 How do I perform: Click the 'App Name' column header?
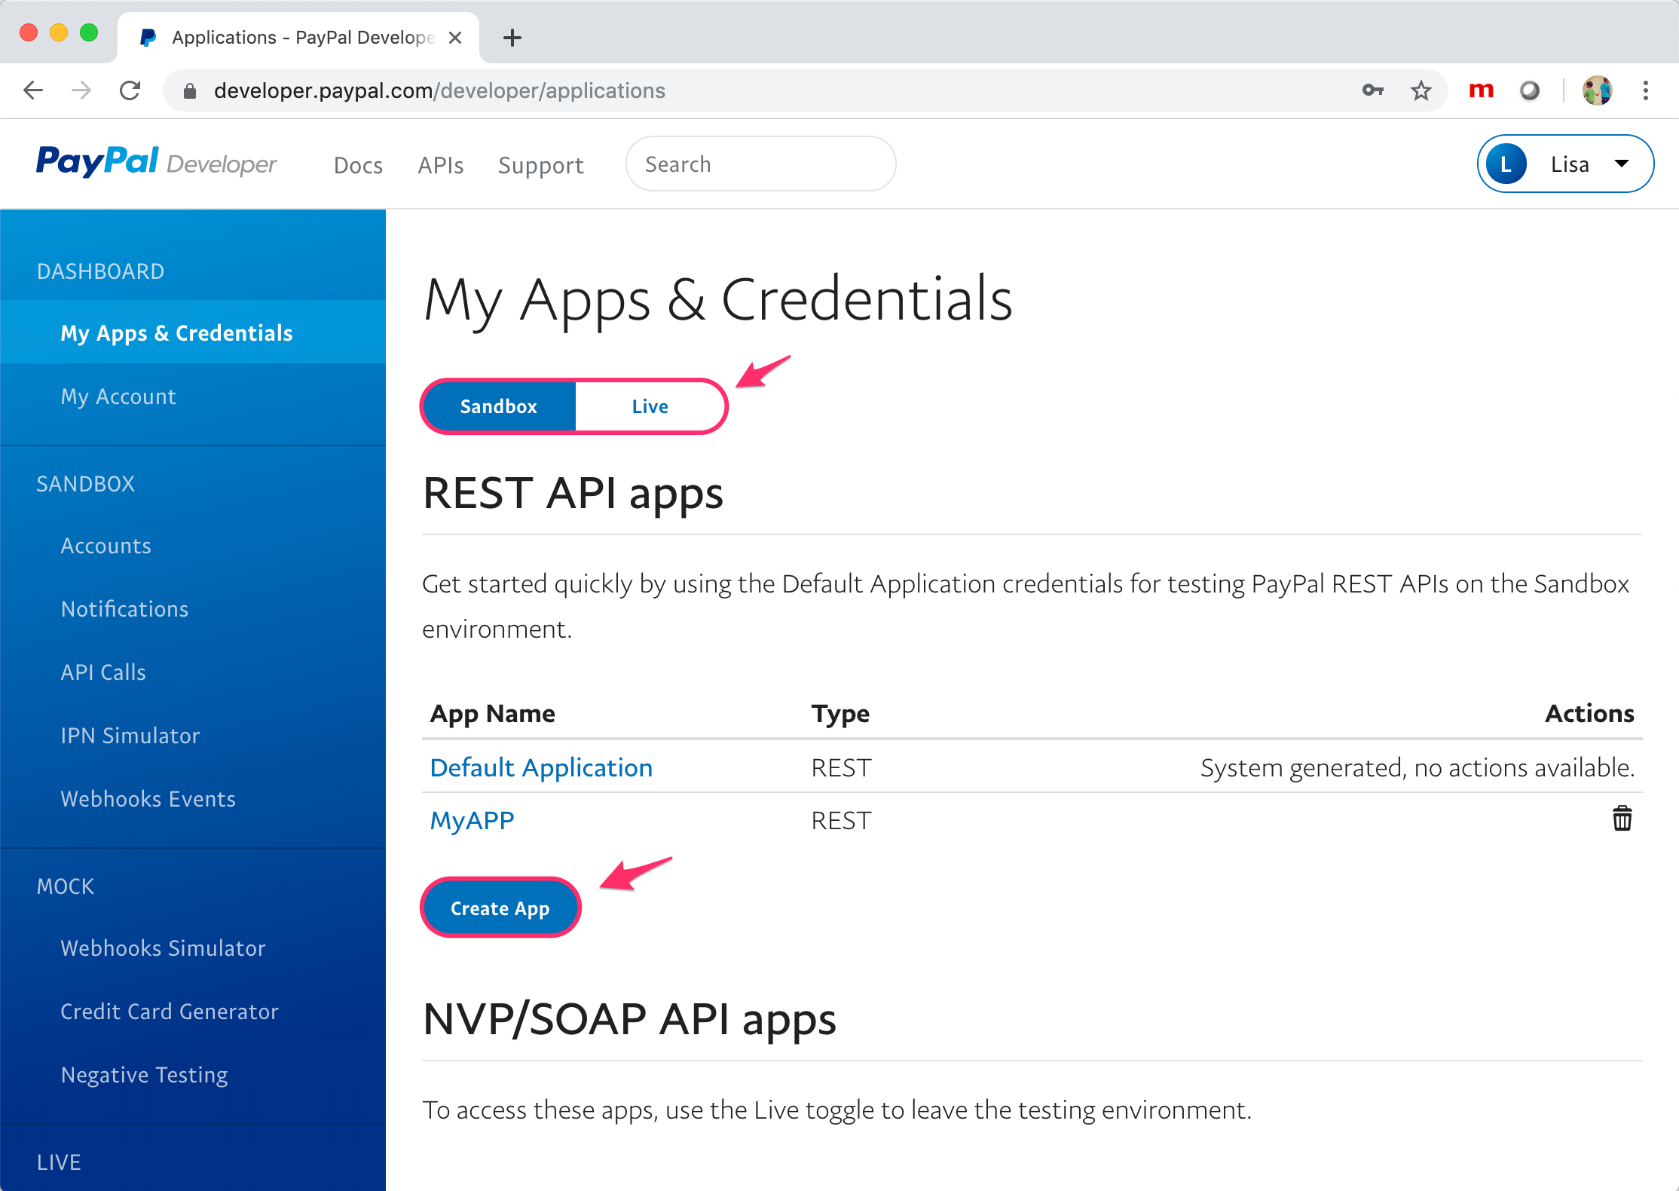tap(492, 713)
